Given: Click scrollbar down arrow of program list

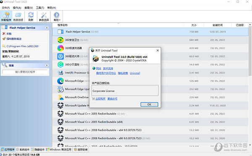Looking at the screenshot, I should (250, 145).
